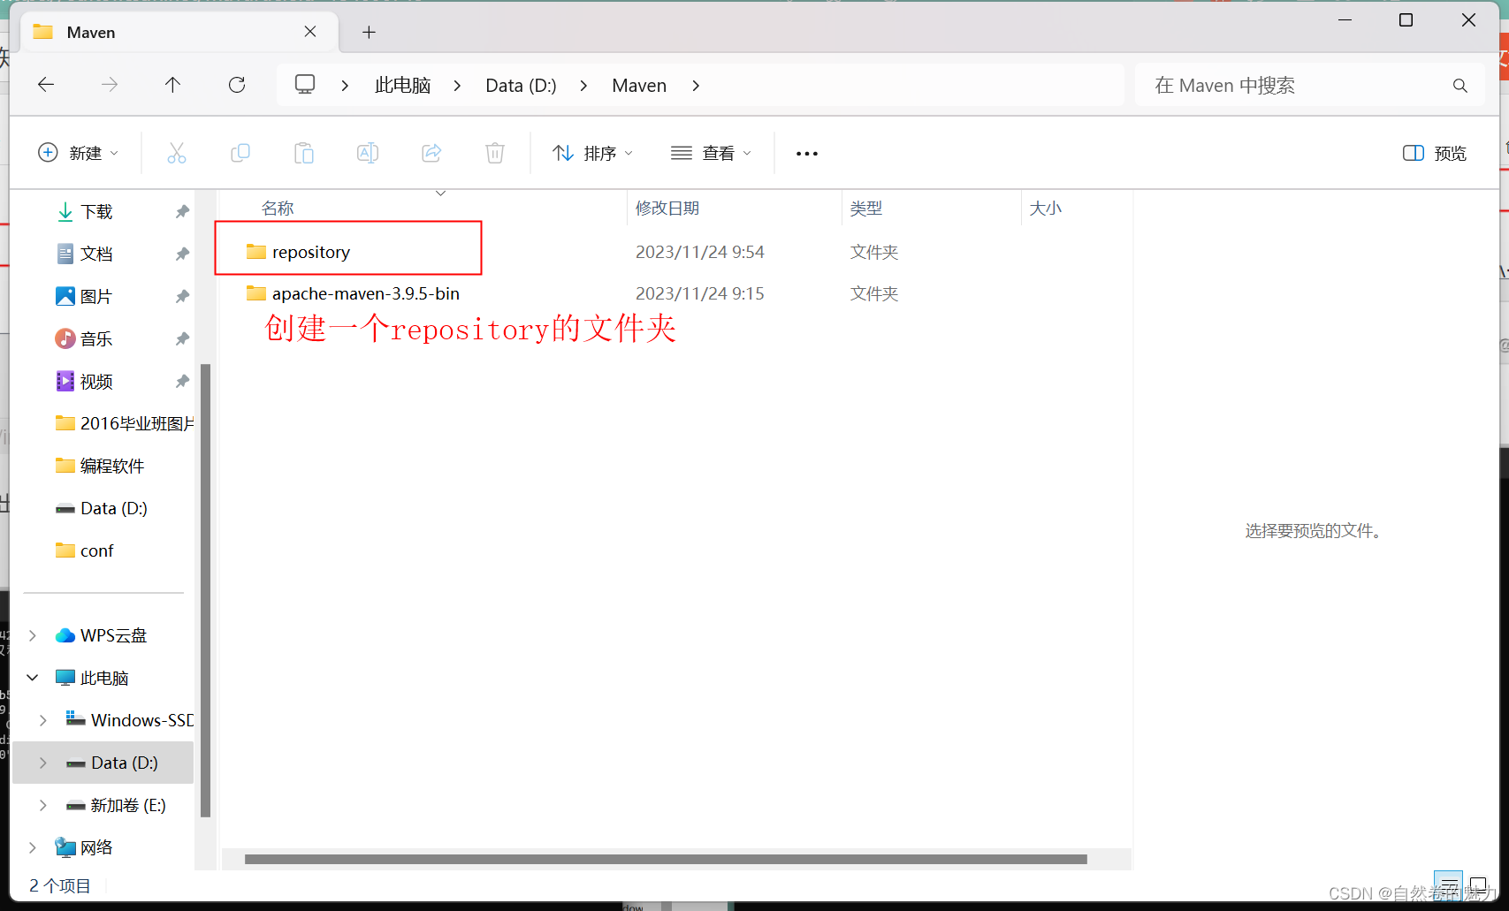Click the Share icon in toolbar
Screen dimensions: 1509x911
[x=431, y=154]
